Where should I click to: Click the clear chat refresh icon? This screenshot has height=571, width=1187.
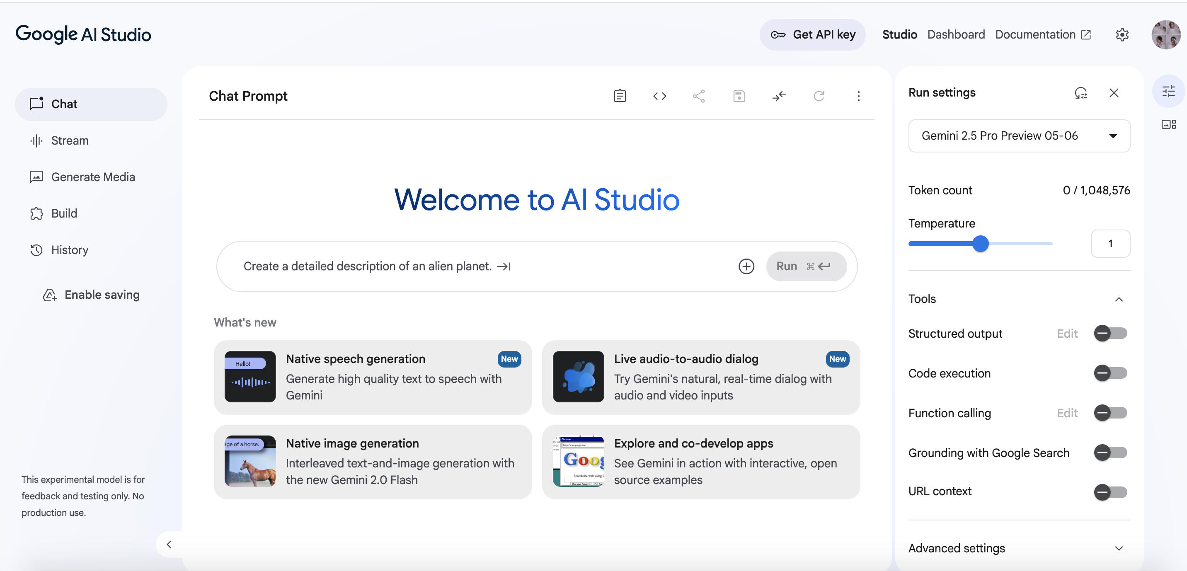819,96
